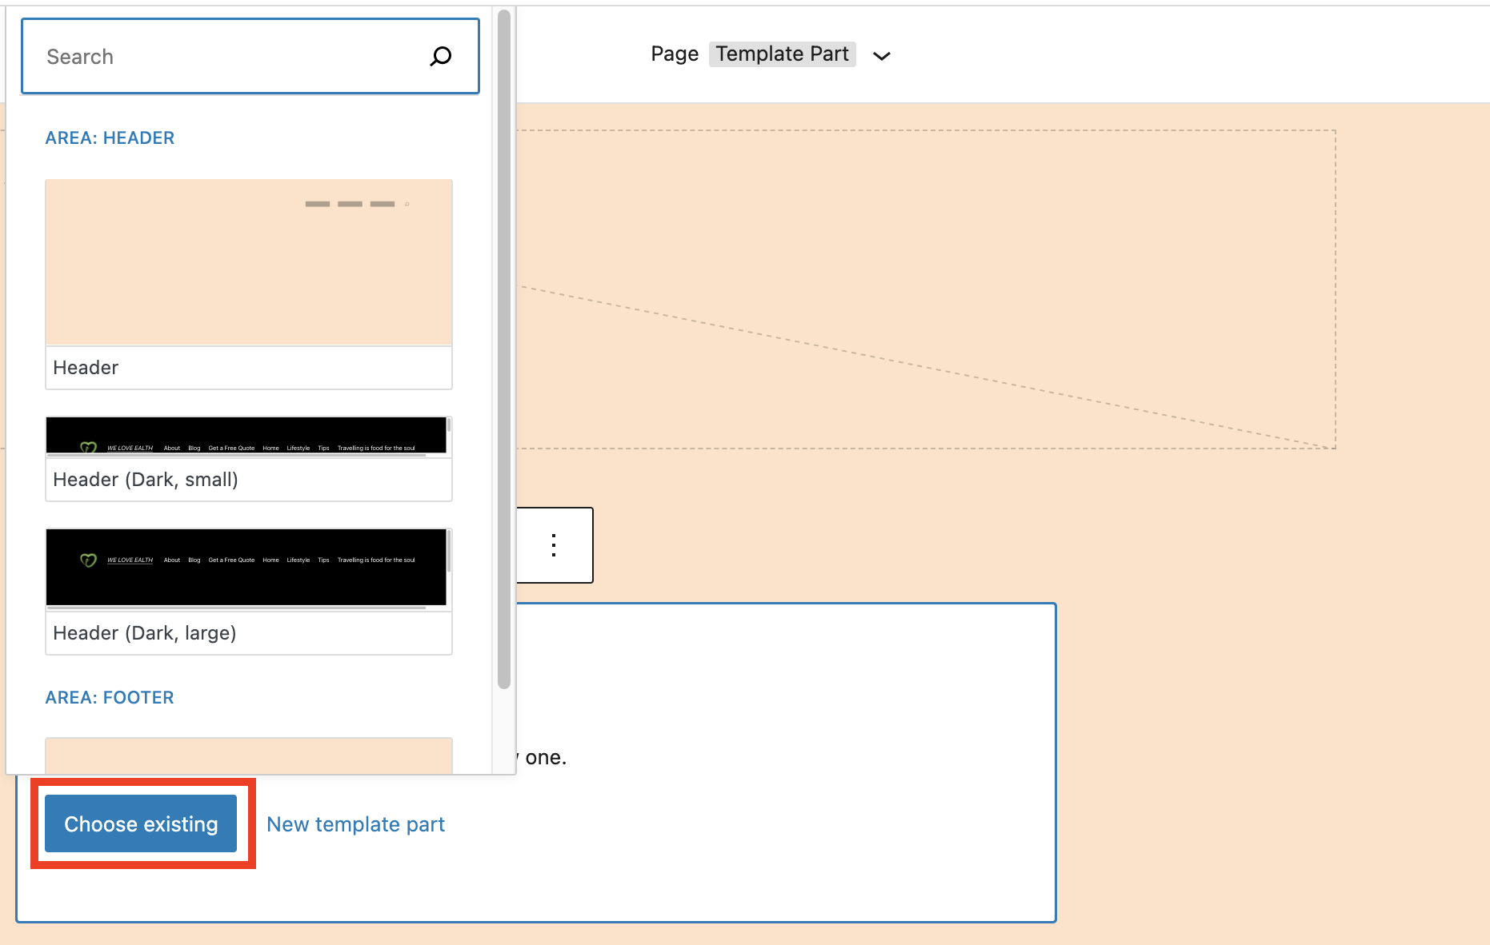Click Get a Free Quote in header preview
This screenshot has width=1490, height=945.
(x=231, y=448)
